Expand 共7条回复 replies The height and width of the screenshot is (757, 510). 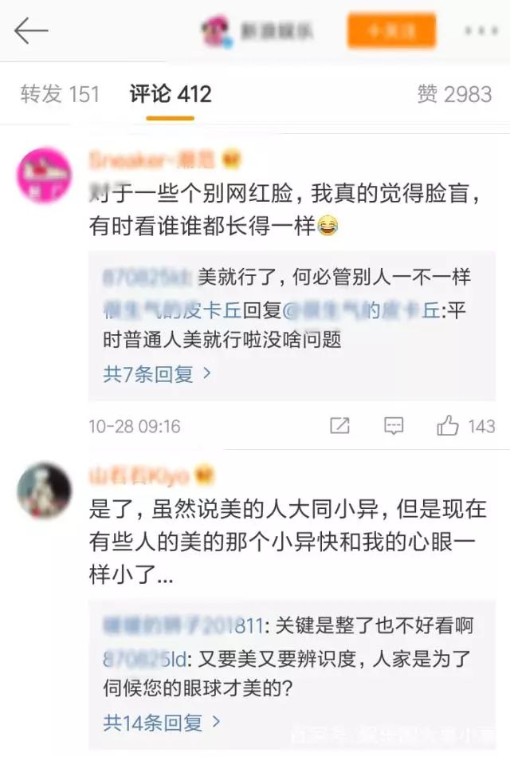pyautogui.click(x=147, y=374)
